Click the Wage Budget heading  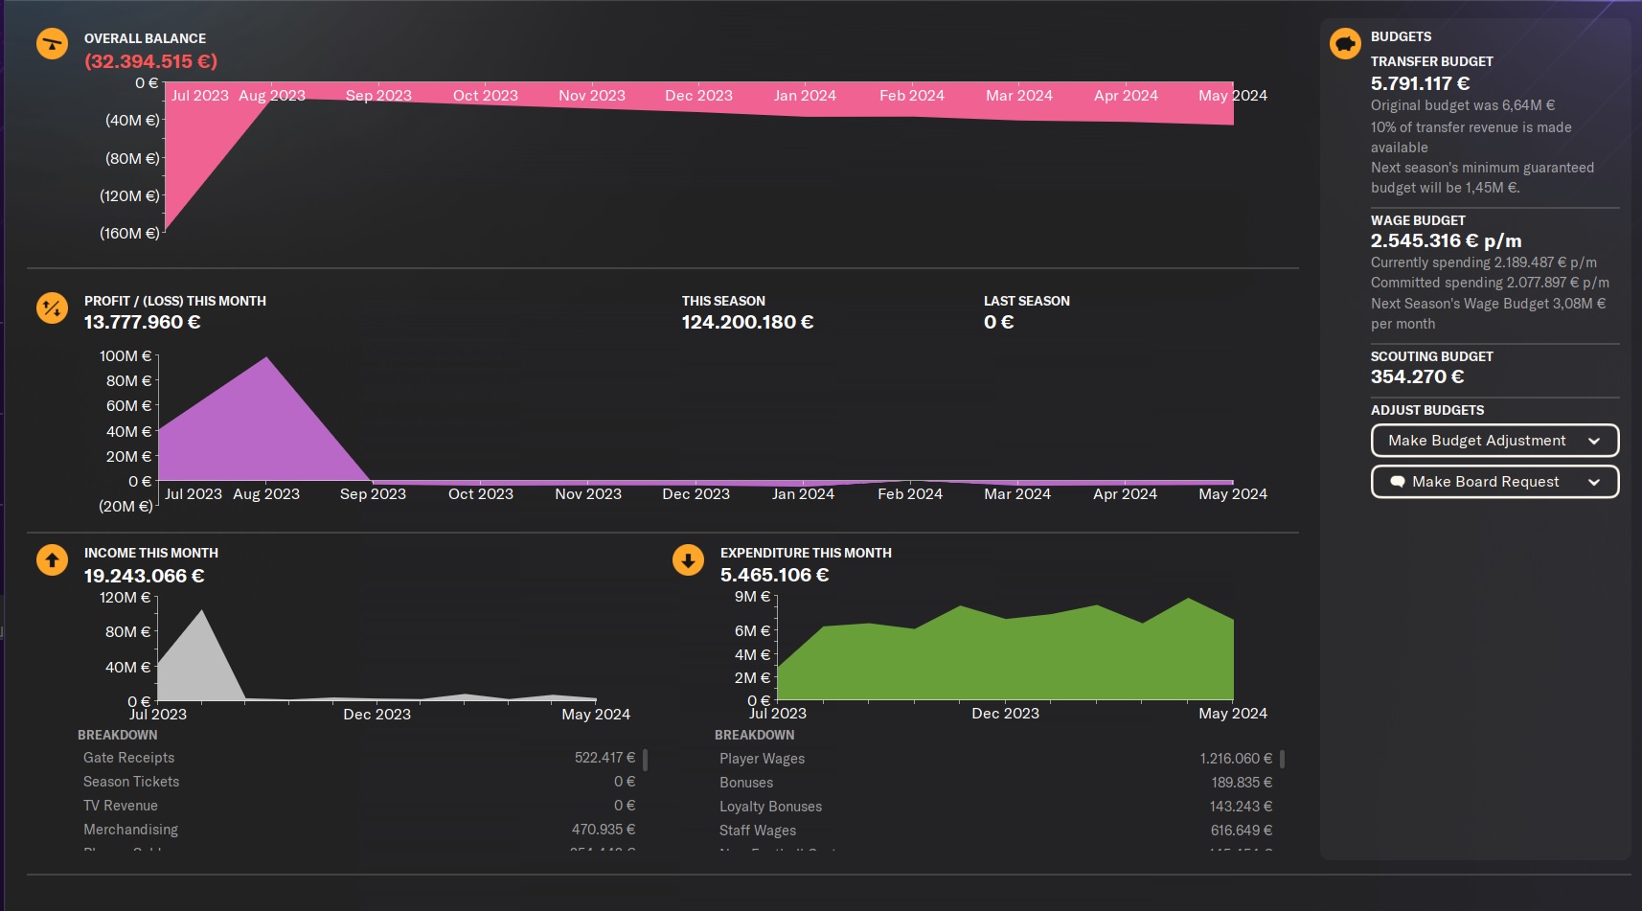[1418, 220]
